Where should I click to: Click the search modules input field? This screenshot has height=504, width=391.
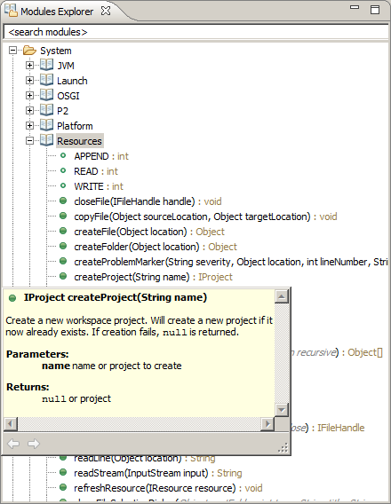(196, 32)
